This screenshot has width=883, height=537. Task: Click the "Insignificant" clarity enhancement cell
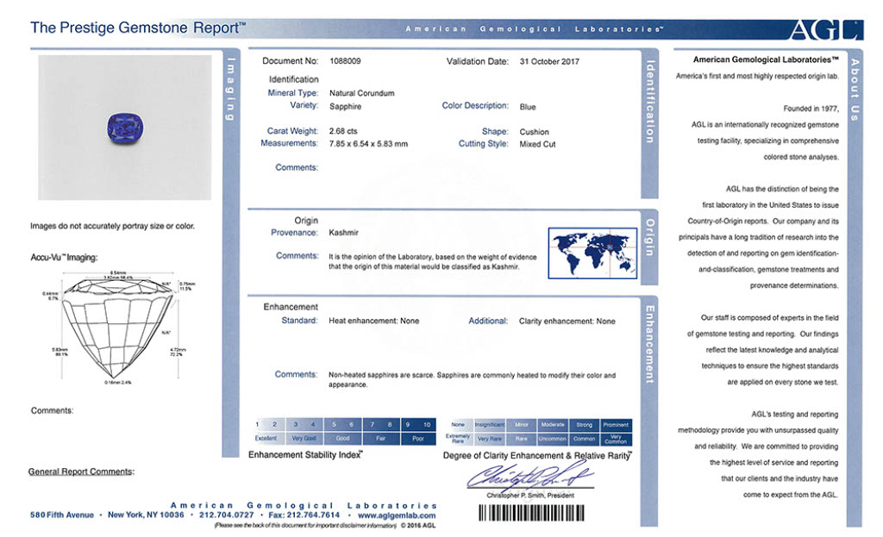pos(490,425)
